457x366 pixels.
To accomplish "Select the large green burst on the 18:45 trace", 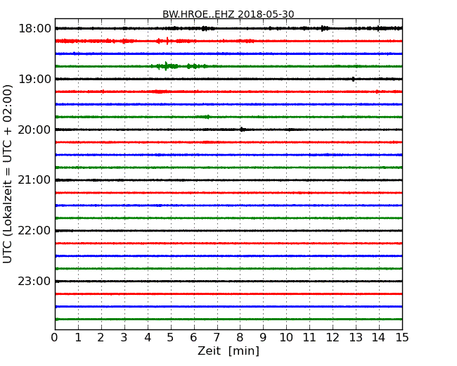I will tap(166, 66).
